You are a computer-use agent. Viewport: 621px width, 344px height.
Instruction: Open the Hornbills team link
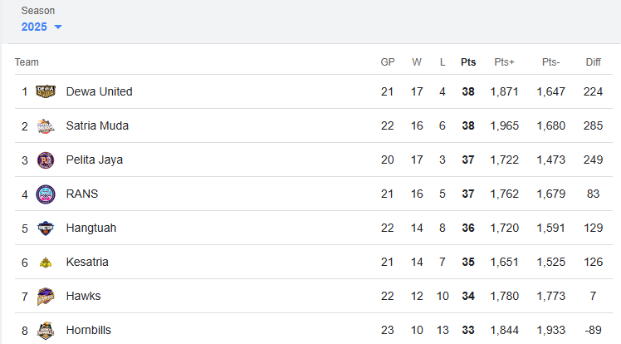pos(88,330)
